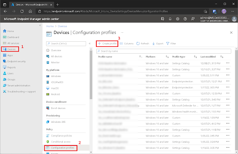Open row menu for 1/17/22, 9:55 PM profile
Image resolution: width=238 pixels, height=154 pixels.
(x=228, y=87)
